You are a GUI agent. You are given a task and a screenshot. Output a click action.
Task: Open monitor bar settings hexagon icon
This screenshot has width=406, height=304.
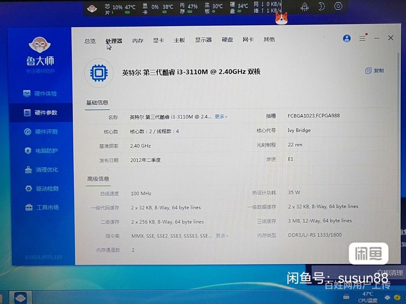click(338, 6)
